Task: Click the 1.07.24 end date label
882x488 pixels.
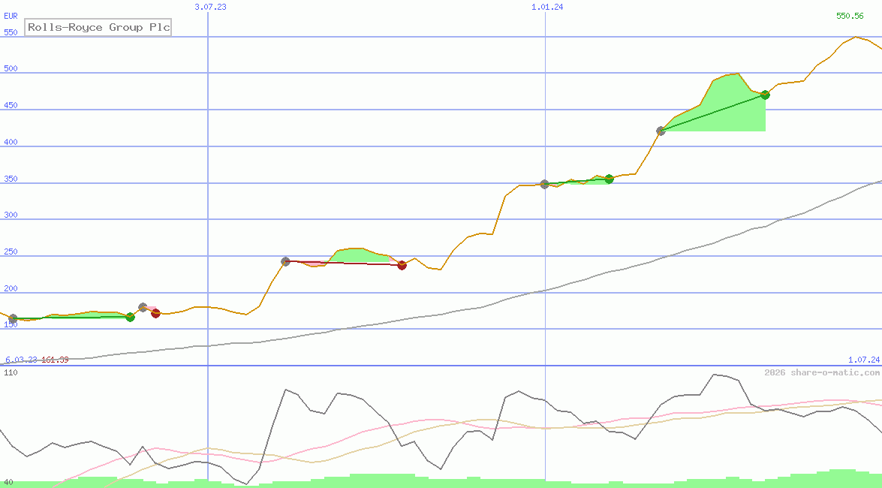Action: 863,360
